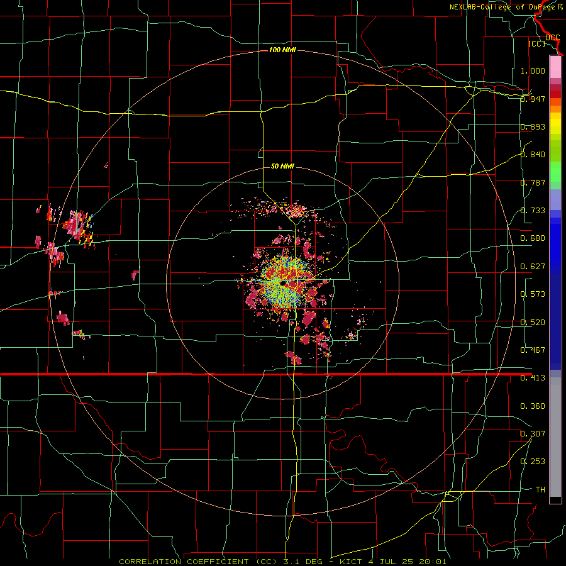The height and width of the screenshot is (566, 566).
Task: Select the 0.680 color scale value
Action: pyautogui.click(x=533, y=238)
